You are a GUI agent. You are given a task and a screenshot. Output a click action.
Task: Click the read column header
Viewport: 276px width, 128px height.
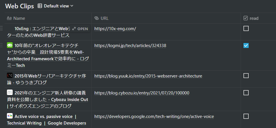258,18
